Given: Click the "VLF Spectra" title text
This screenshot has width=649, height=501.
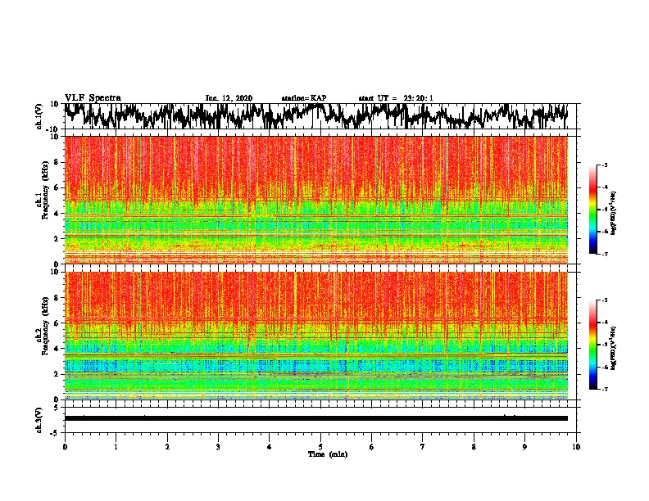Looking at the screenshot, I should point(93,98).
